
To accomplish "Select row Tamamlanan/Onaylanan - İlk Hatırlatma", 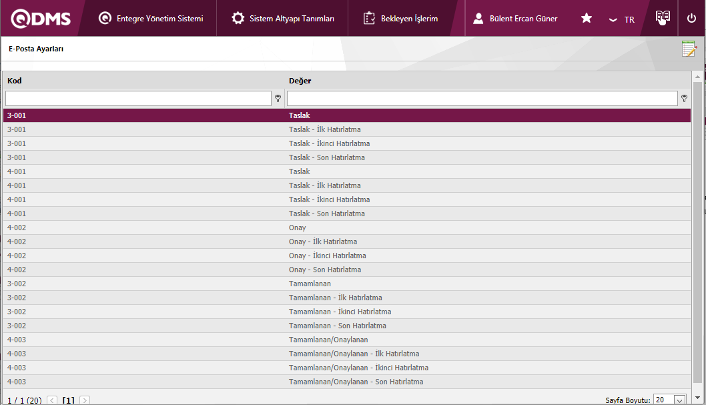I will (x=347, y=354).
